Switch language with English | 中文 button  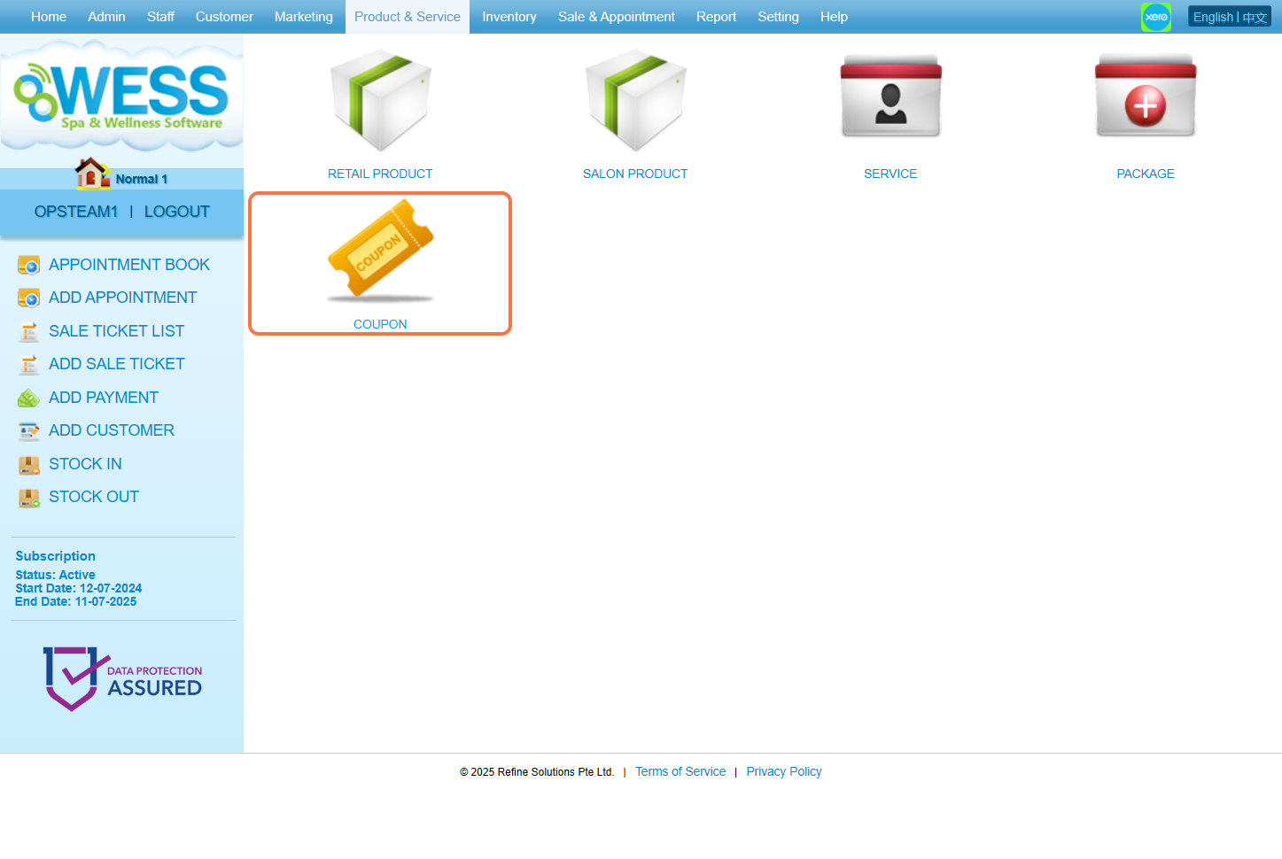pos(1229,17)
